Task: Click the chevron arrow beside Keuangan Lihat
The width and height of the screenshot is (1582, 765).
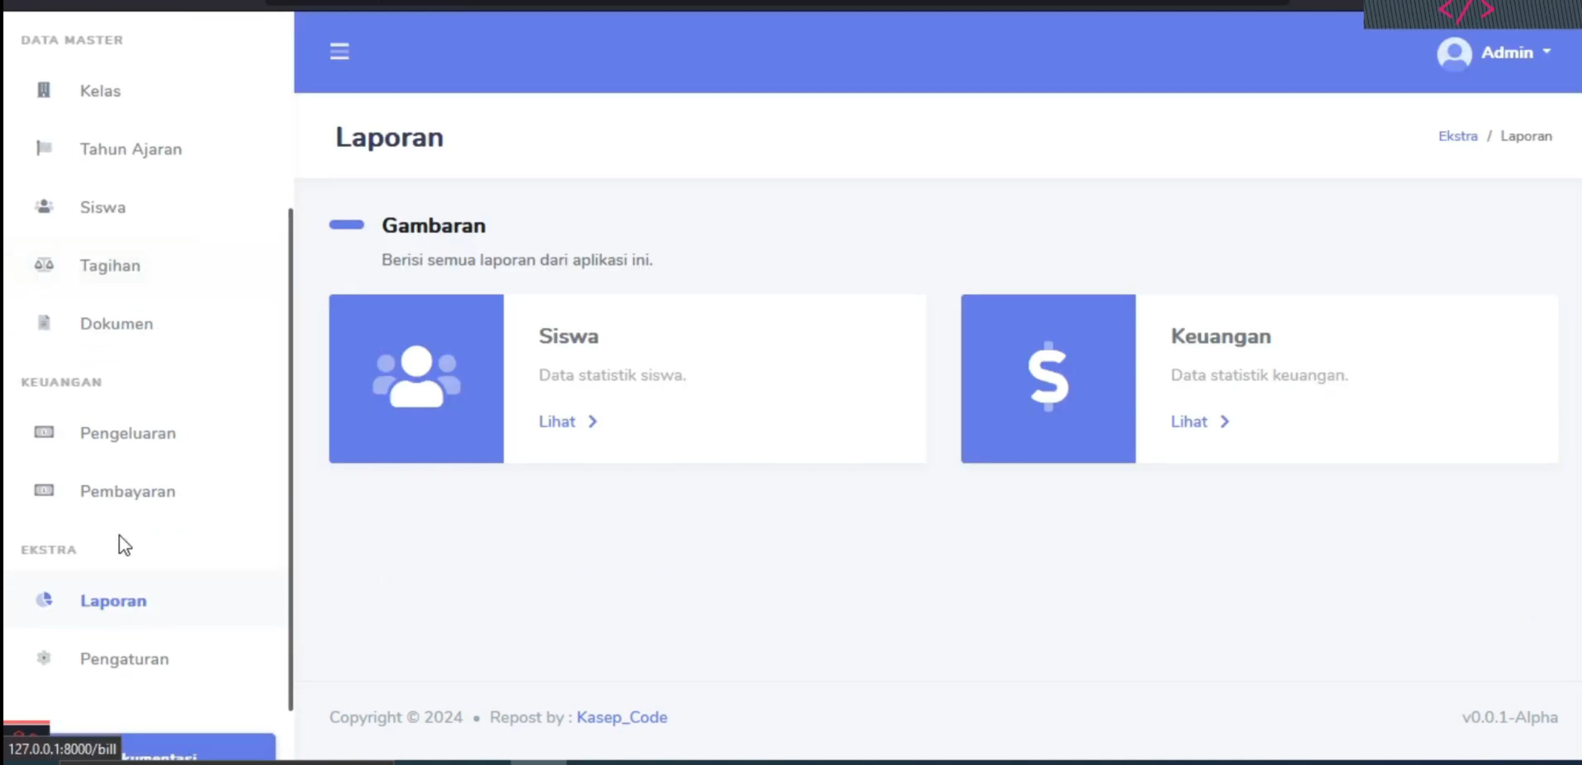Action: 1225,422
